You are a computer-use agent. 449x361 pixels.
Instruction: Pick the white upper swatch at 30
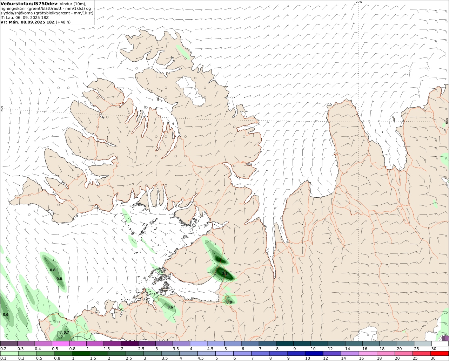tap(440, 343)
